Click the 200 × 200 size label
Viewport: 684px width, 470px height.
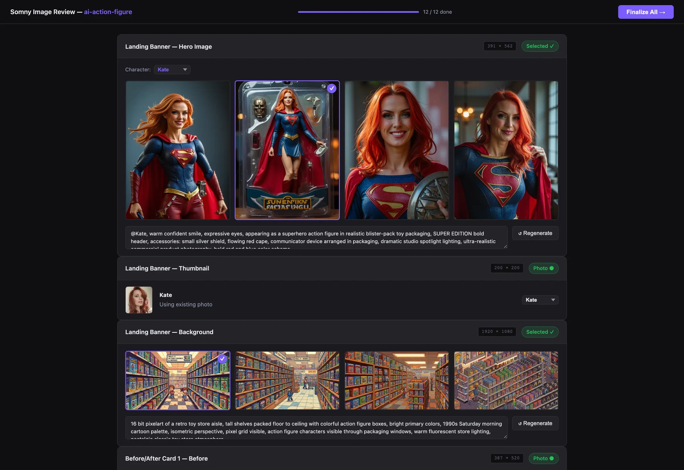click(507, 268)
